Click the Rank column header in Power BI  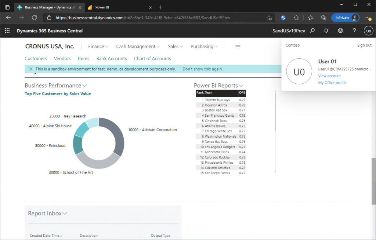point(200,92)
